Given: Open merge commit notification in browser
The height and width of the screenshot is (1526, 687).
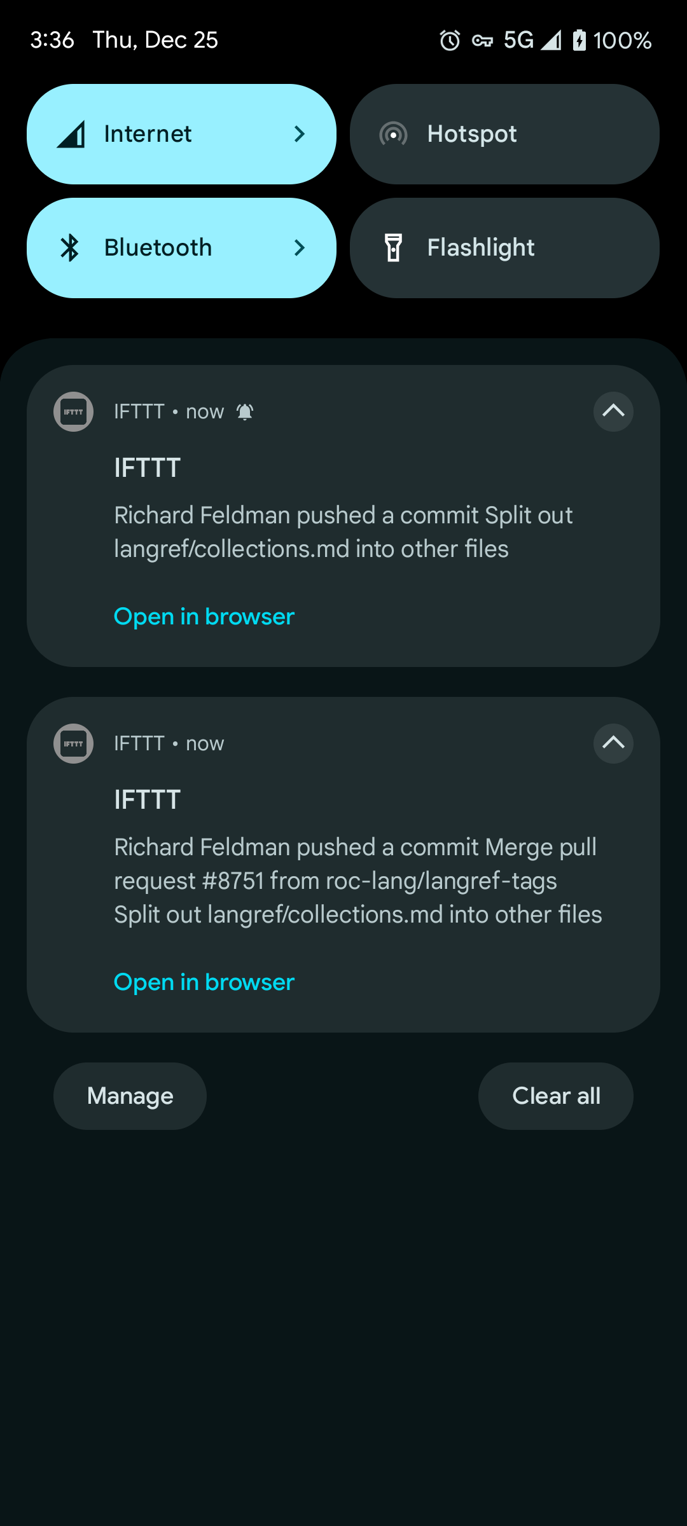Looking at the screenshot, I should click(x=204, y=982).
